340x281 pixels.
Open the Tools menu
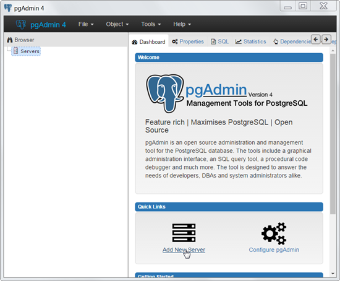[151, 24]
